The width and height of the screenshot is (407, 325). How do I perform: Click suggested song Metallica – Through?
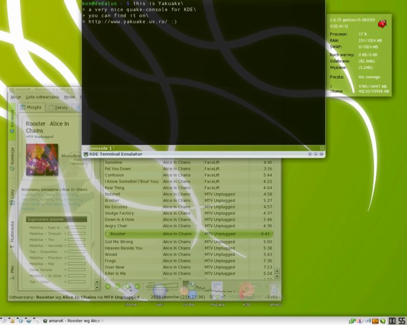point(45,233)
